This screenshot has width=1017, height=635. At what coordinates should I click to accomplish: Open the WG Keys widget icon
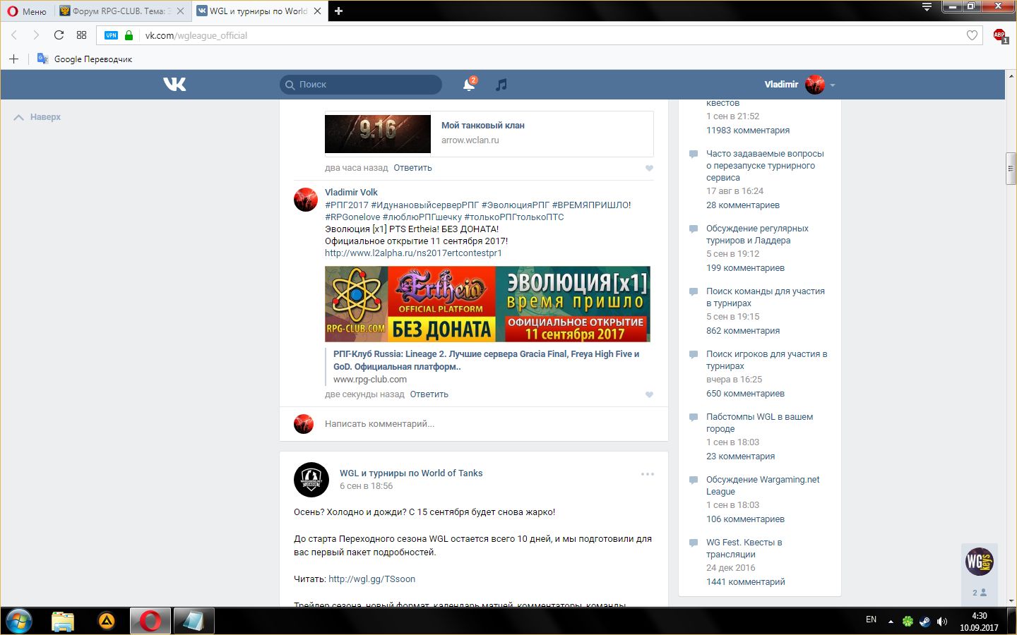[980, 562]
